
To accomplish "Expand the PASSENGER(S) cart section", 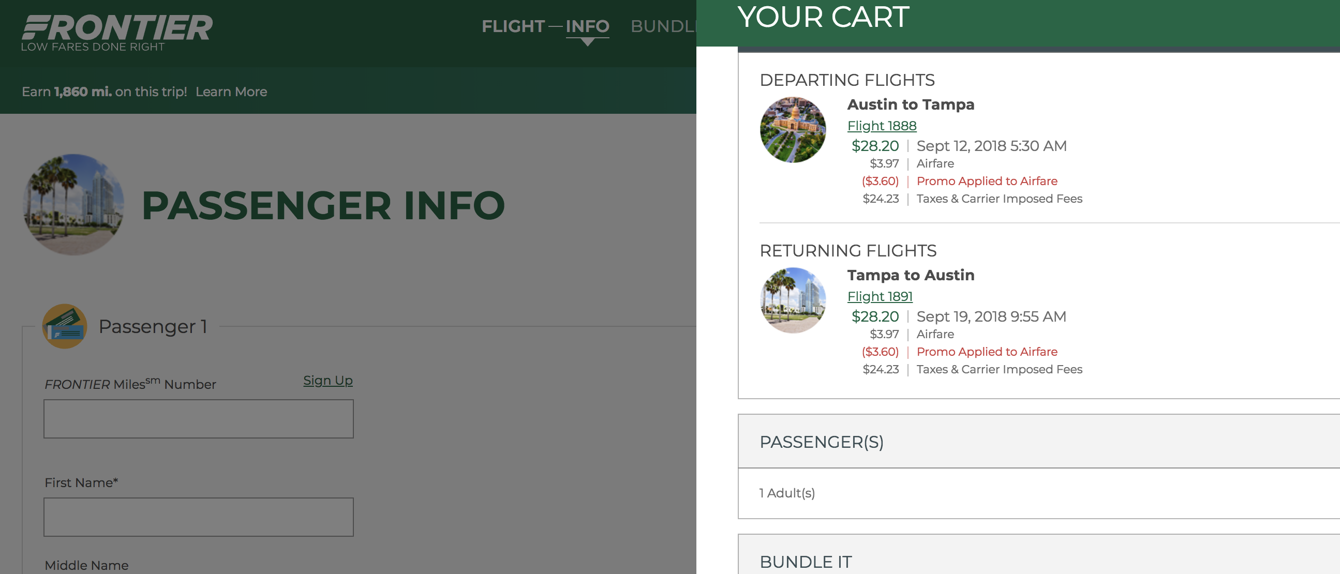I will pyautogui.click(x=1039, y=442).
